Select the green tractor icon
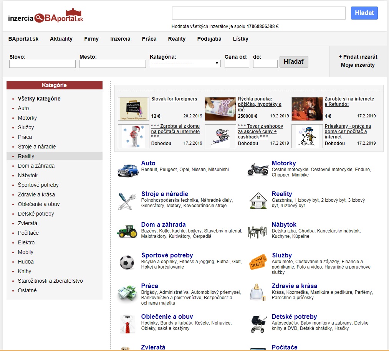Viewport: 389px width, 351px height. [127, 231]
